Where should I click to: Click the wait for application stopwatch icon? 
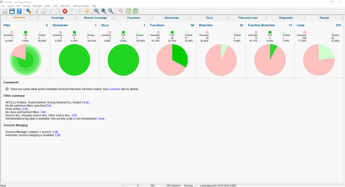tap(58, 11)
